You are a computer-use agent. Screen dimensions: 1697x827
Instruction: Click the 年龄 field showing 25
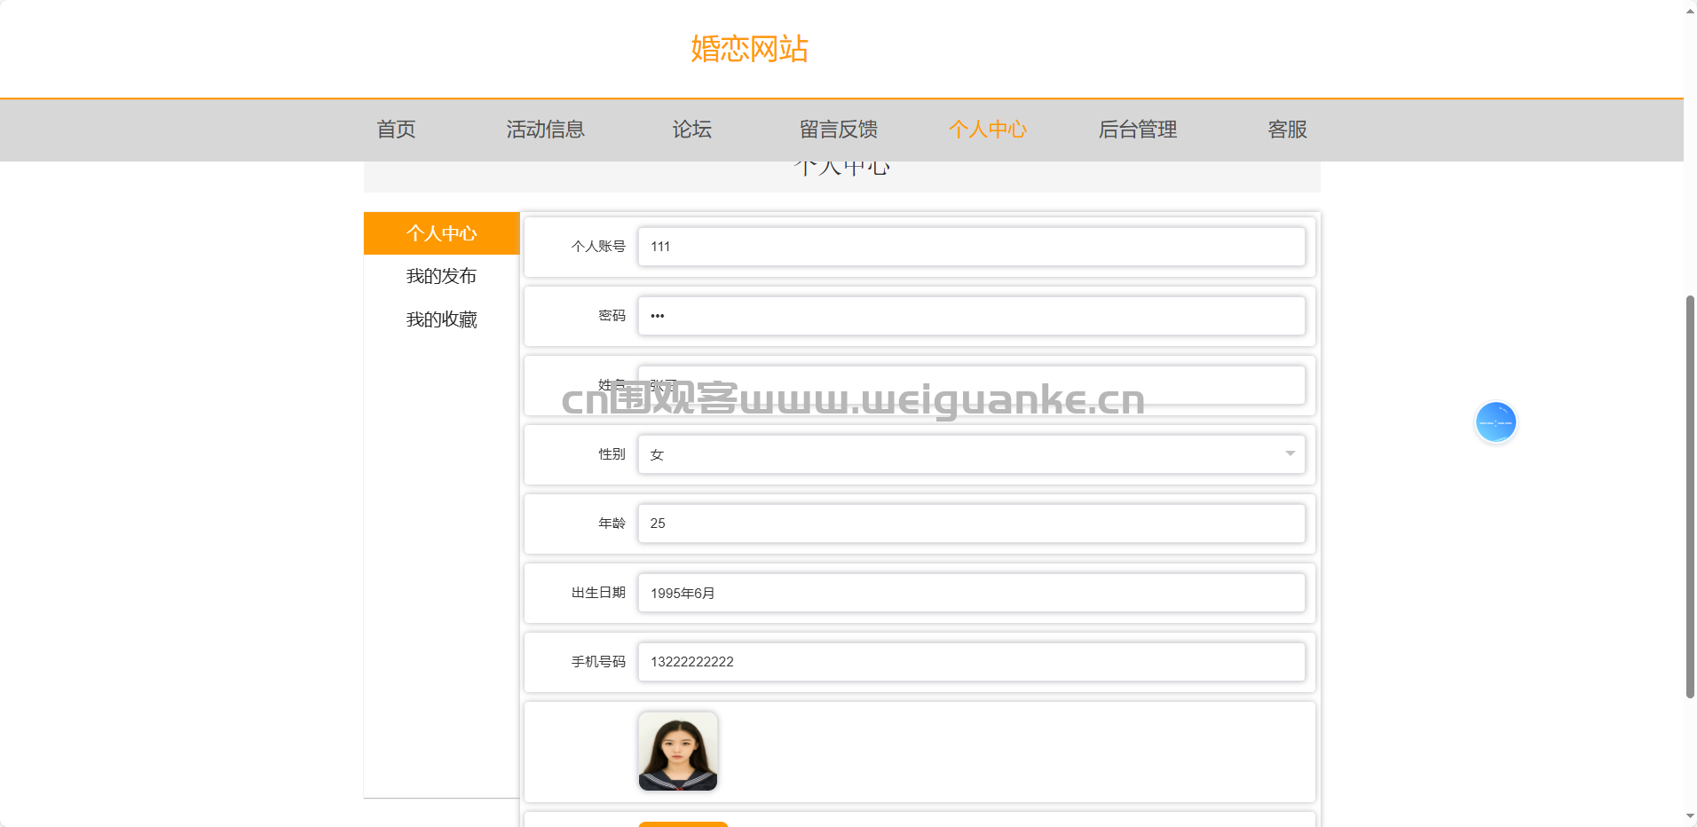pyautogui.click(x=971, y=524)
